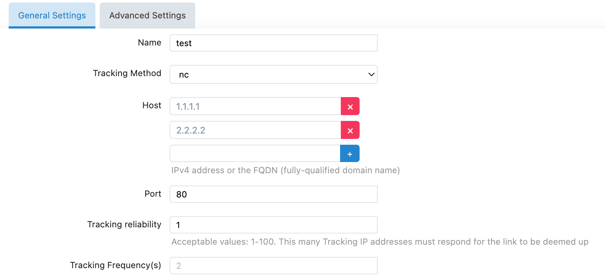Click the empty new host input
The image size is (605, 275).
[x=255, y=154]
